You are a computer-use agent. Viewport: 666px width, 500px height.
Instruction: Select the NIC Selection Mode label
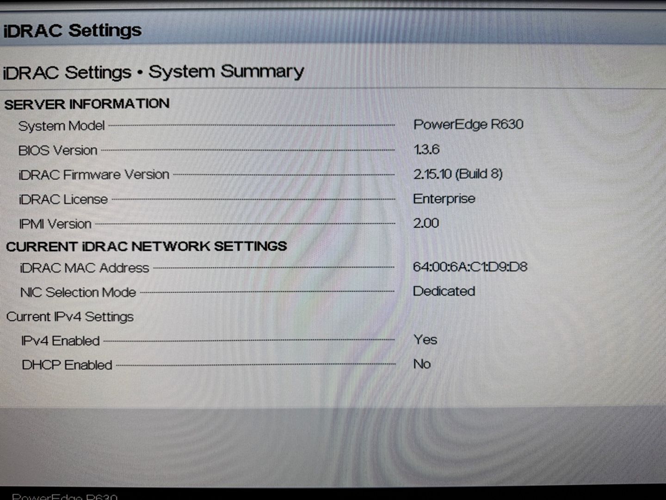point(78,292)
